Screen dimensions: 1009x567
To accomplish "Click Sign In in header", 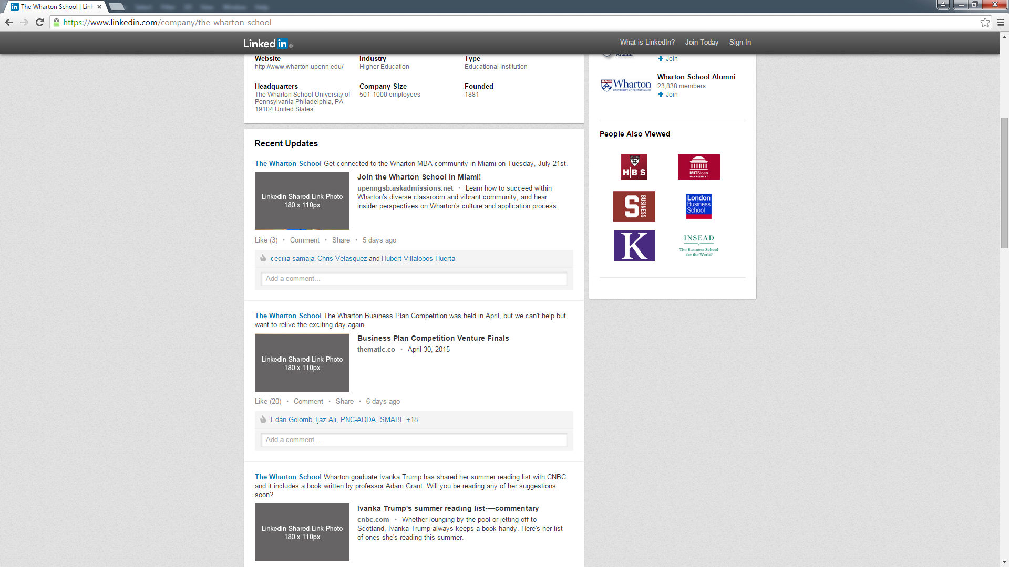I will click(740, 43).
